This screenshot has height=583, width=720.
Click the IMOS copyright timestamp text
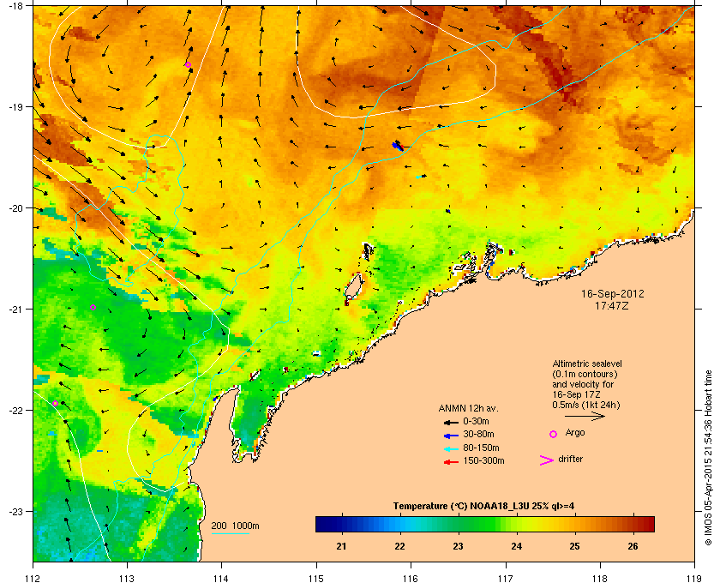708,457
